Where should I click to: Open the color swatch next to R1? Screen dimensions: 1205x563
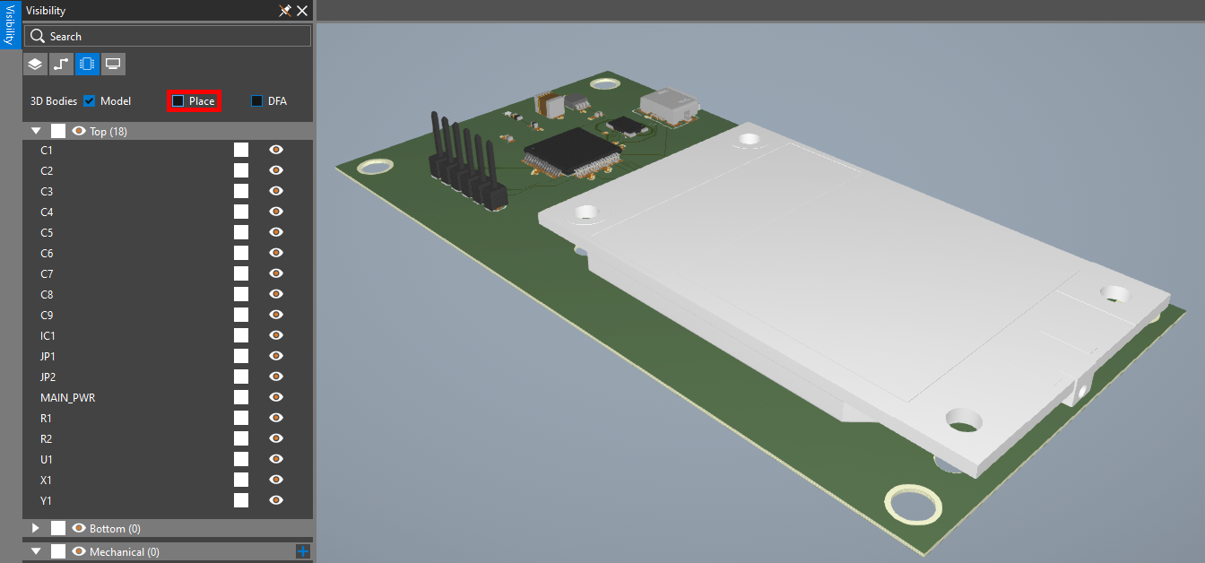tap(240, 417)
